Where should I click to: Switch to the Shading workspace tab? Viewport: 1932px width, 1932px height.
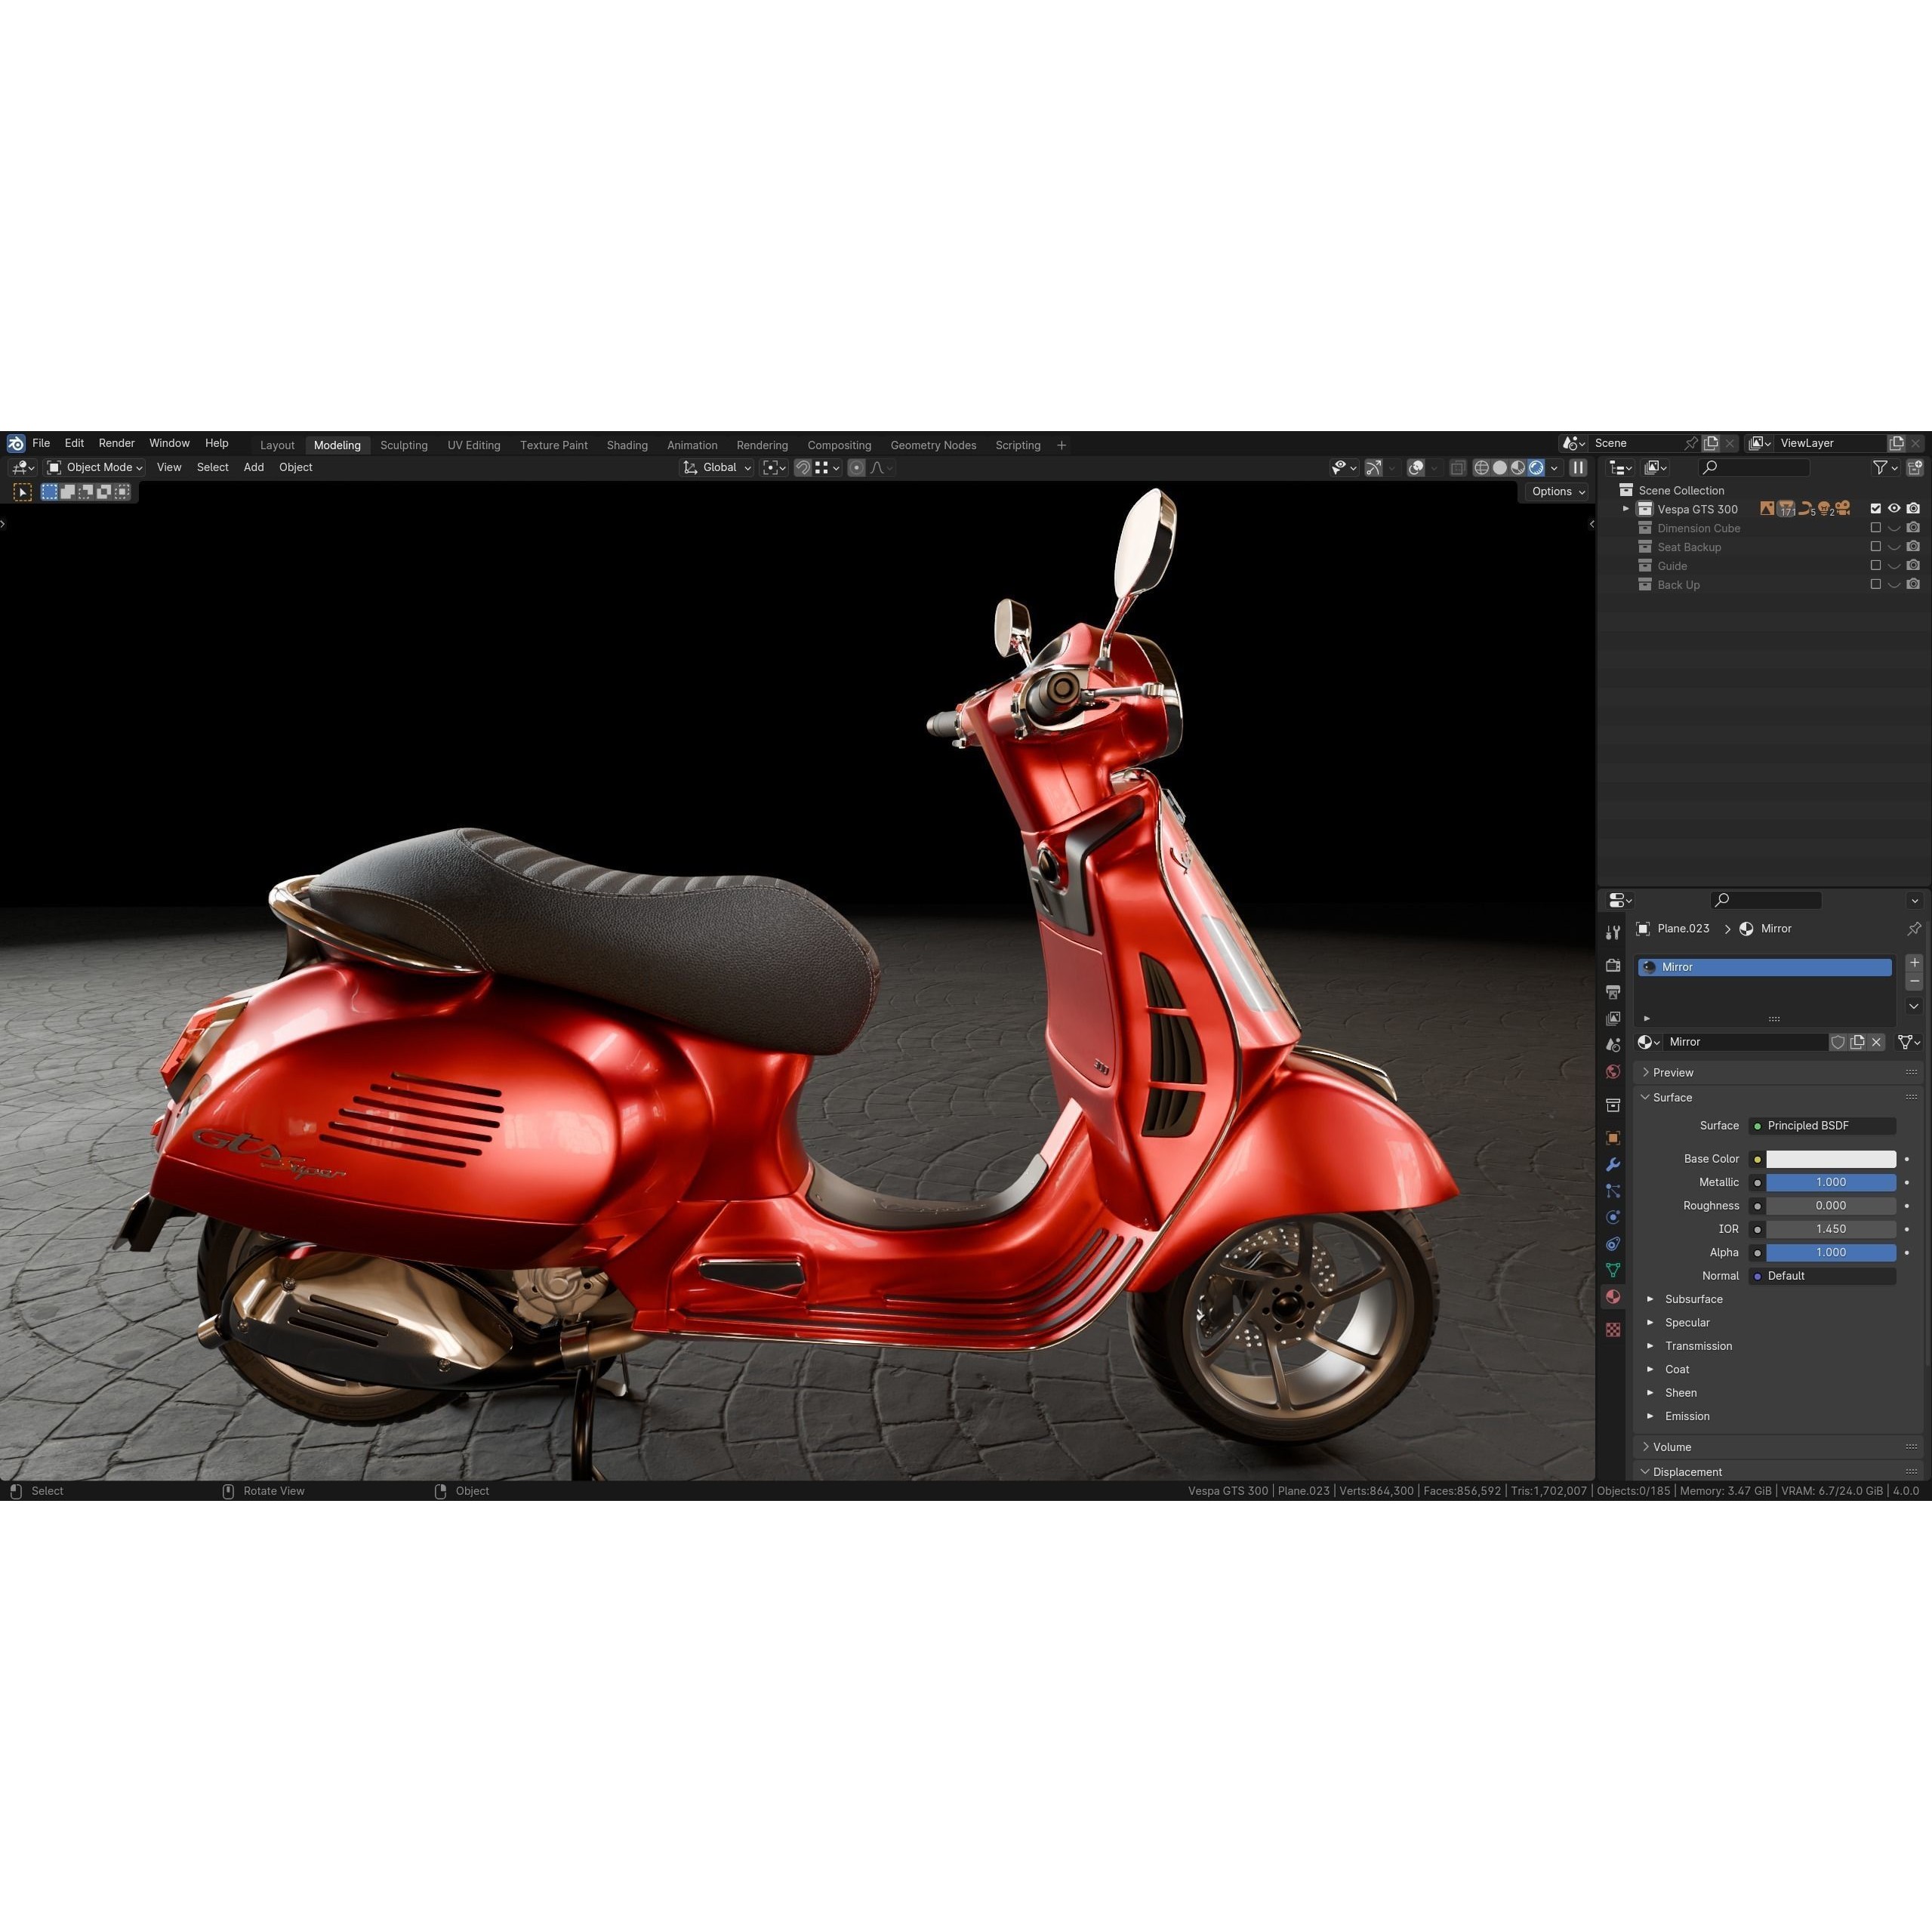point(627,445)
